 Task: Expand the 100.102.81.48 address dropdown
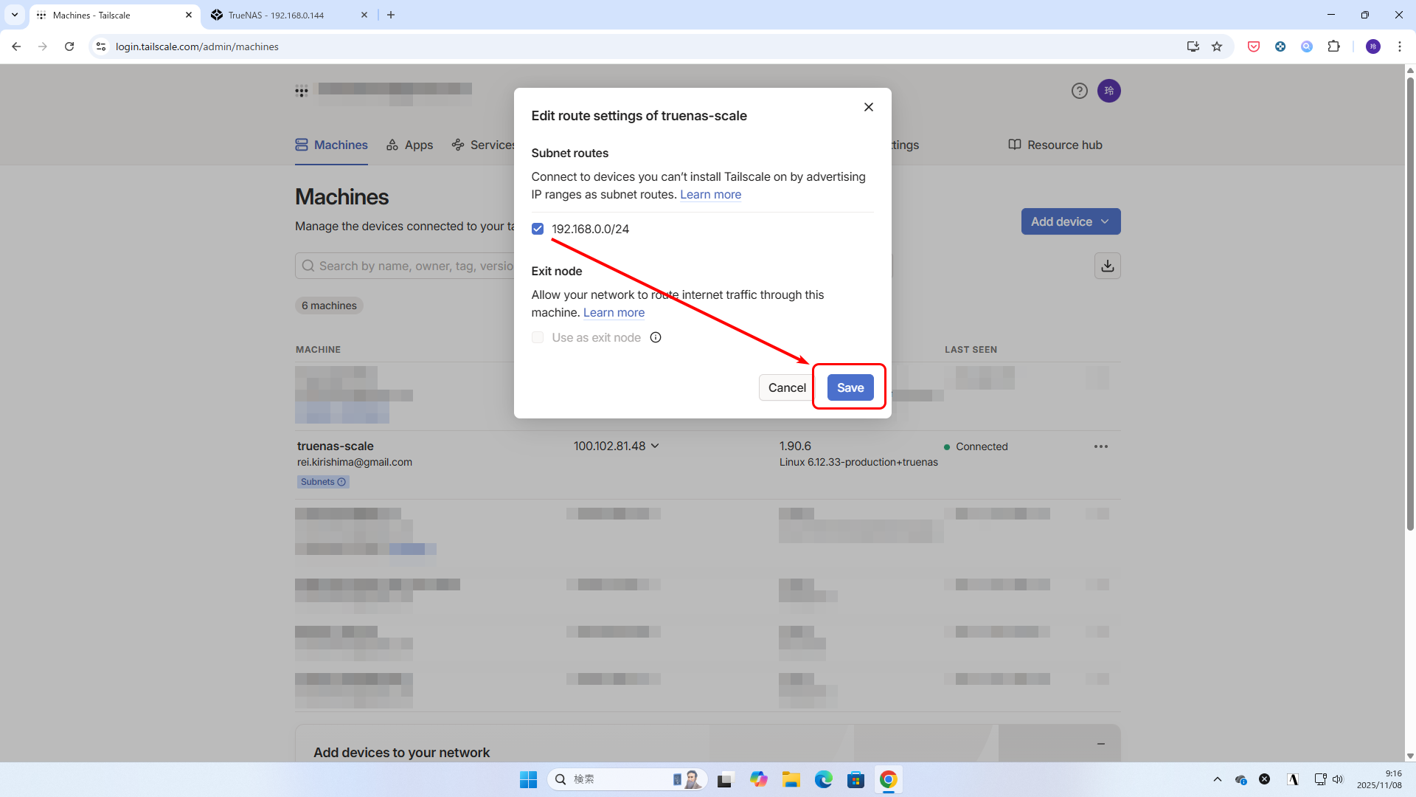[x=656, y=446]
